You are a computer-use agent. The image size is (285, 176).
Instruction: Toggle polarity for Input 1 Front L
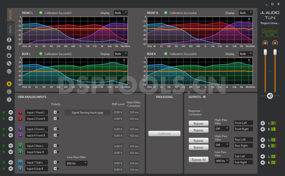point(56,112)
